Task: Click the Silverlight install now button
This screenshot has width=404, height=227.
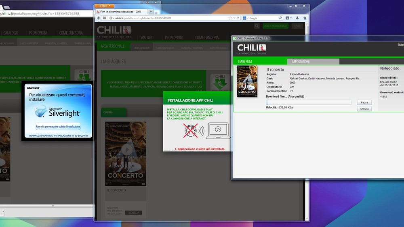Action: pos(57,126)
